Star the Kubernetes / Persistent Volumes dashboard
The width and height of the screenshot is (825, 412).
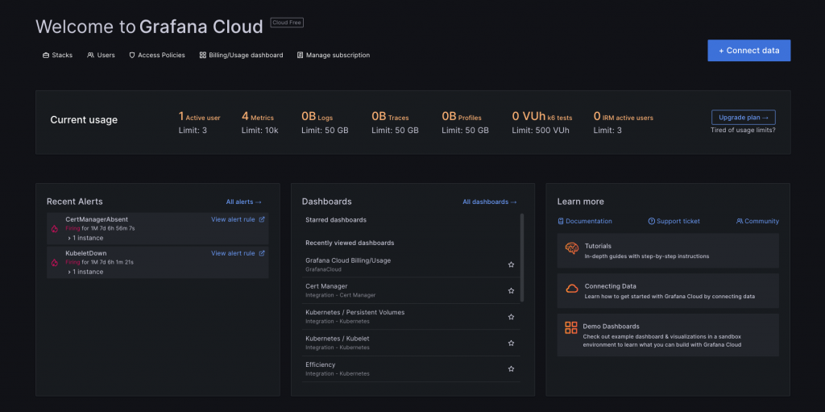[511, 317]
